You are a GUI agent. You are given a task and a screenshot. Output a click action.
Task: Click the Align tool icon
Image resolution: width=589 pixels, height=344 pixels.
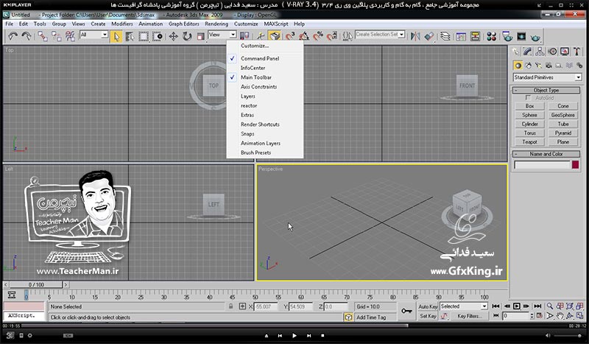tap(429, 36)
